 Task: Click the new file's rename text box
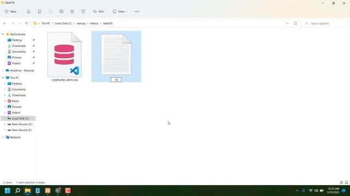[116, 80]
